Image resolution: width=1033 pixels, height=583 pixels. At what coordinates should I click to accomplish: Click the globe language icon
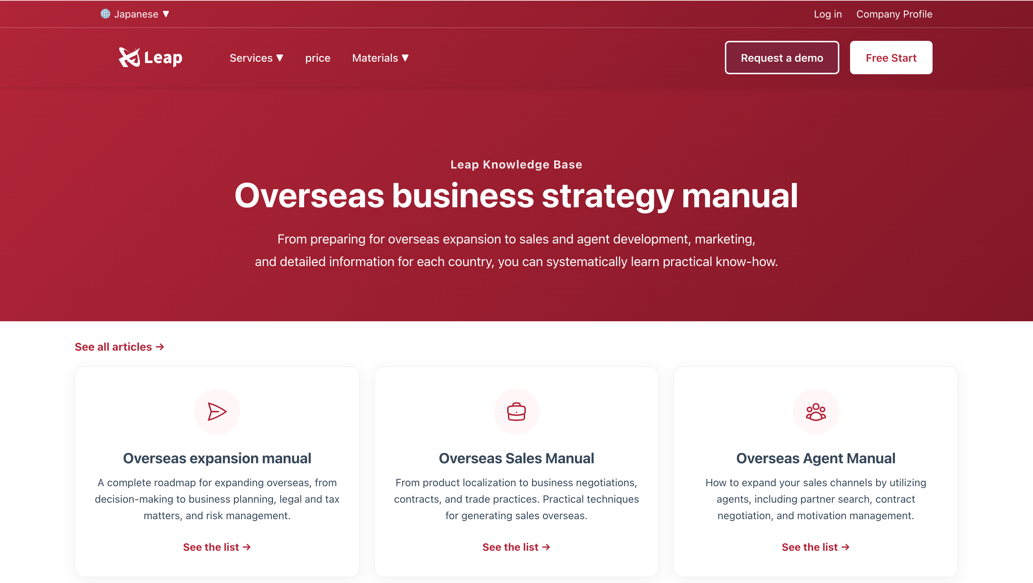[x=105, y=14]
